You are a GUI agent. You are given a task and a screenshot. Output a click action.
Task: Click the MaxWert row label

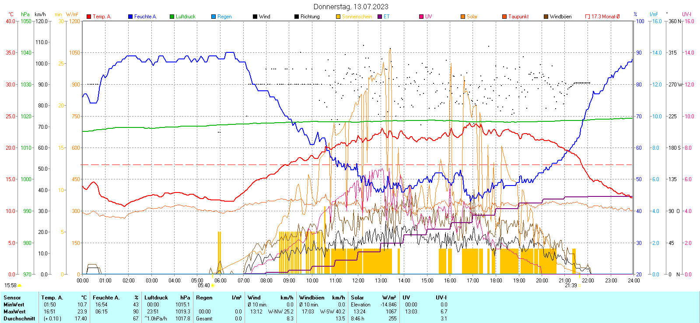[x=14, y=312]
